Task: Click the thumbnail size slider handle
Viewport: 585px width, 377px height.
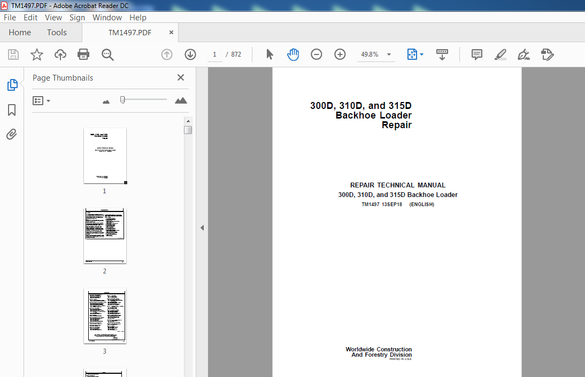Action: 122,100
